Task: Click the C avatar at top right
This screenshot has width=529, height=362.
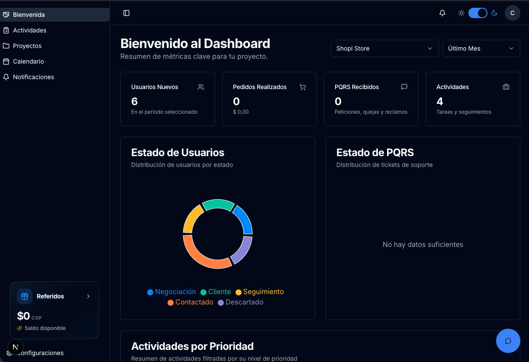Action: (513, 13)
